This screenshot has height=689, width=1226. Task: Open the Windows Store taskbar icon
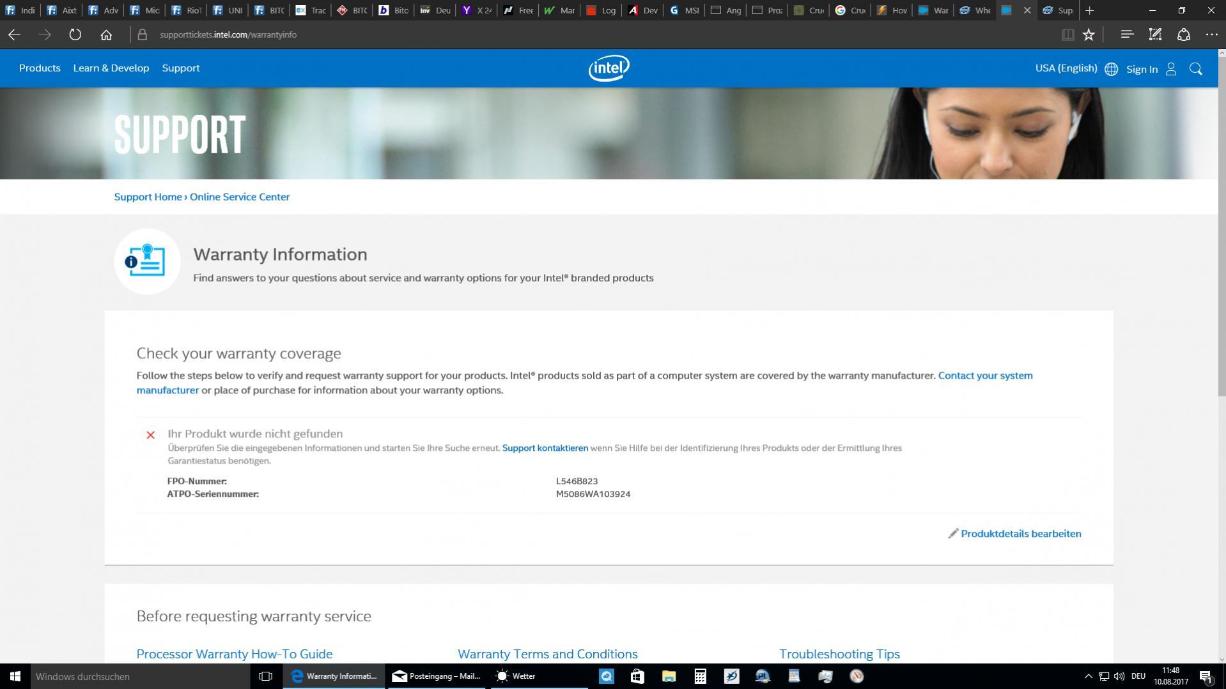point(637,676)
